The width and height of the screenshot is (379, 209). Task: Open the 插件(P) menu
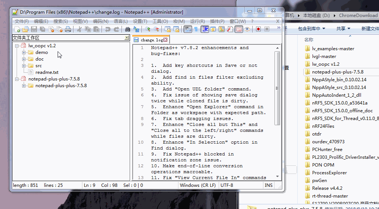coord(217,21)
